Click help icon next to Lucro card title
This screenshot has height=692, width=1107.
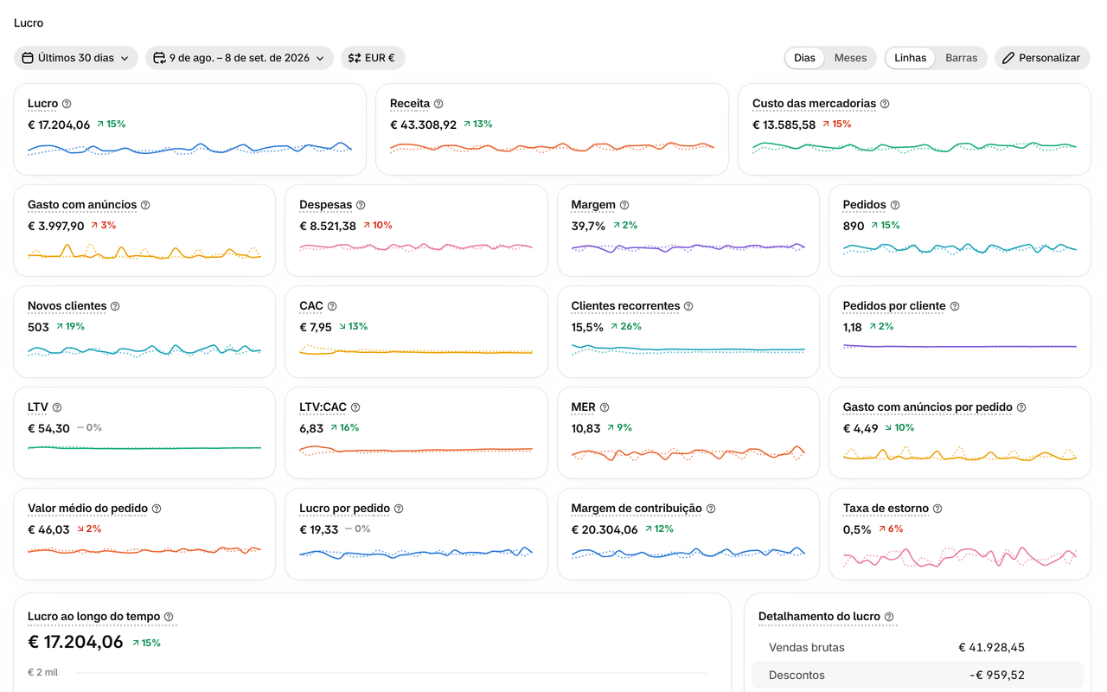pyautogui.click(x=67, y=104)
